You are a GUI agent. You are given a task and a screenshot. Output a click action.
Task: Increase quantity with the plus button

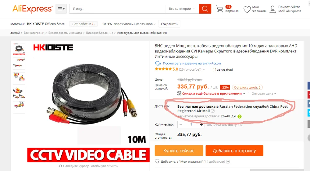201,125
